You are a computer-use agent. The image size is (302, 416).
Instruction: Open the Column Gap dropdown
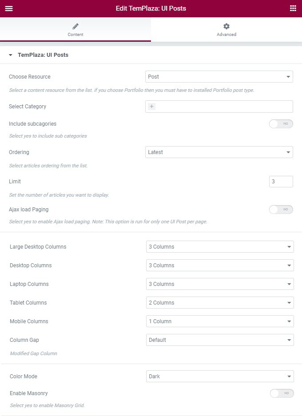(x=220, y=340)
